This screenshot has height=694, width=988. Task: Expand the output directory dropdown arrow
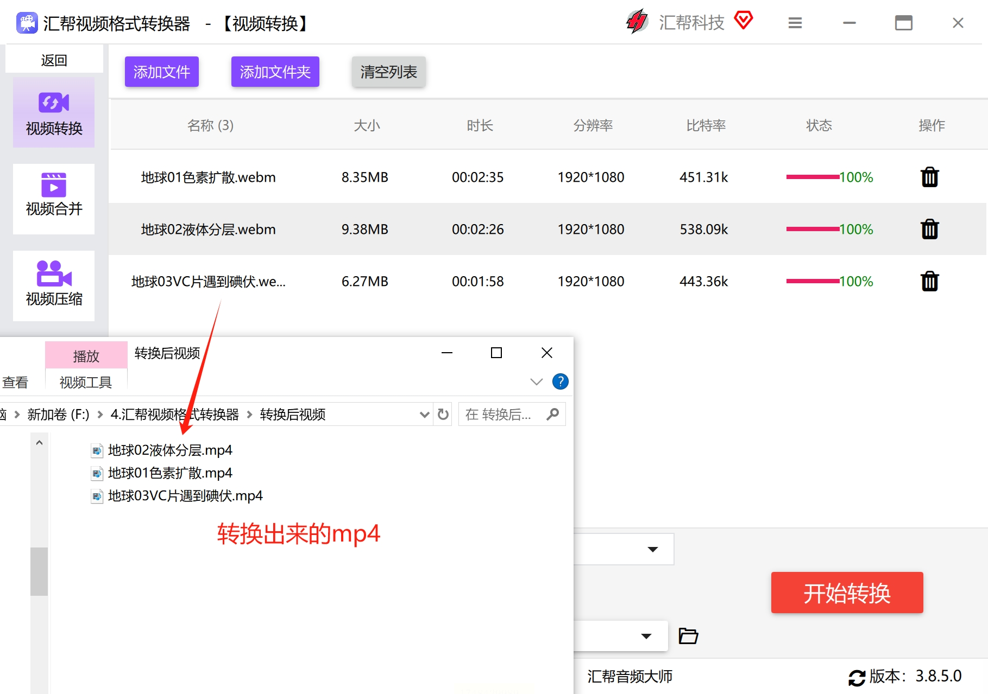pyautogui.click(x=646, y=636)
